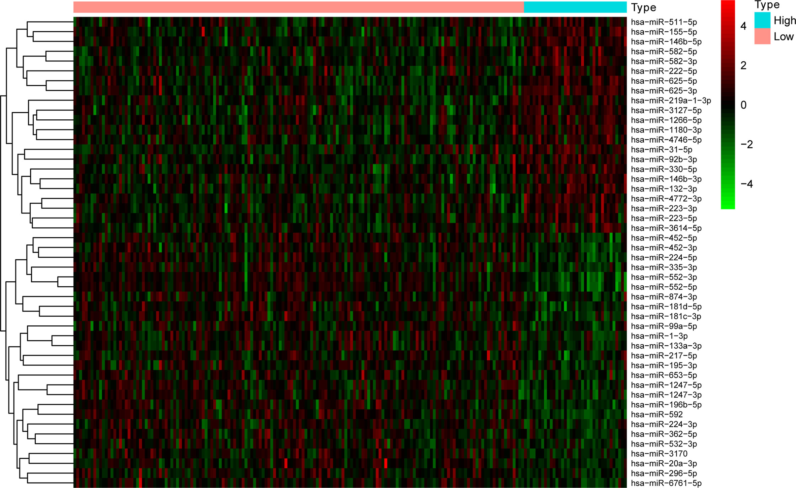Click the pink Low legend swatch
The image size is (796, 488).
click(x=762, y=36)
